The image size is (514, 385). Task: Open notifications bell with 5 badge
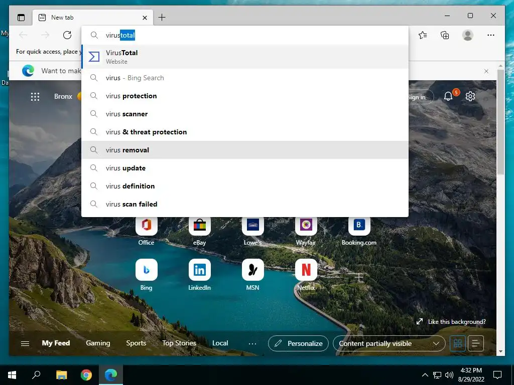click(x=448, y=96)
